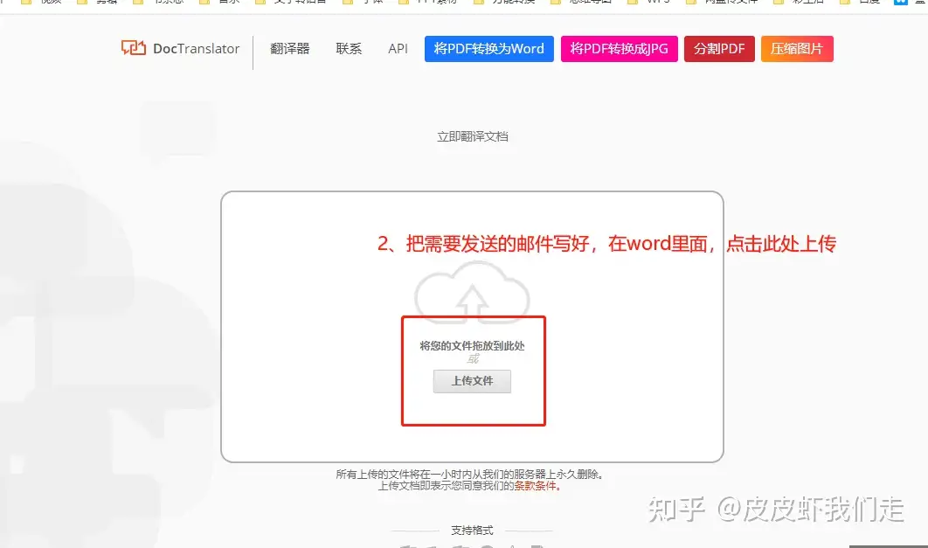Open the 条款条件 terms link
Image resolution: width=928 pixels, height=548 pixels.
(534, 486)
